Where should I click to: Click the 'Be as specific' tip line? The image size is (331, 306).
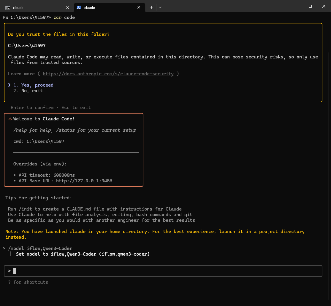(x=102, y=220)
